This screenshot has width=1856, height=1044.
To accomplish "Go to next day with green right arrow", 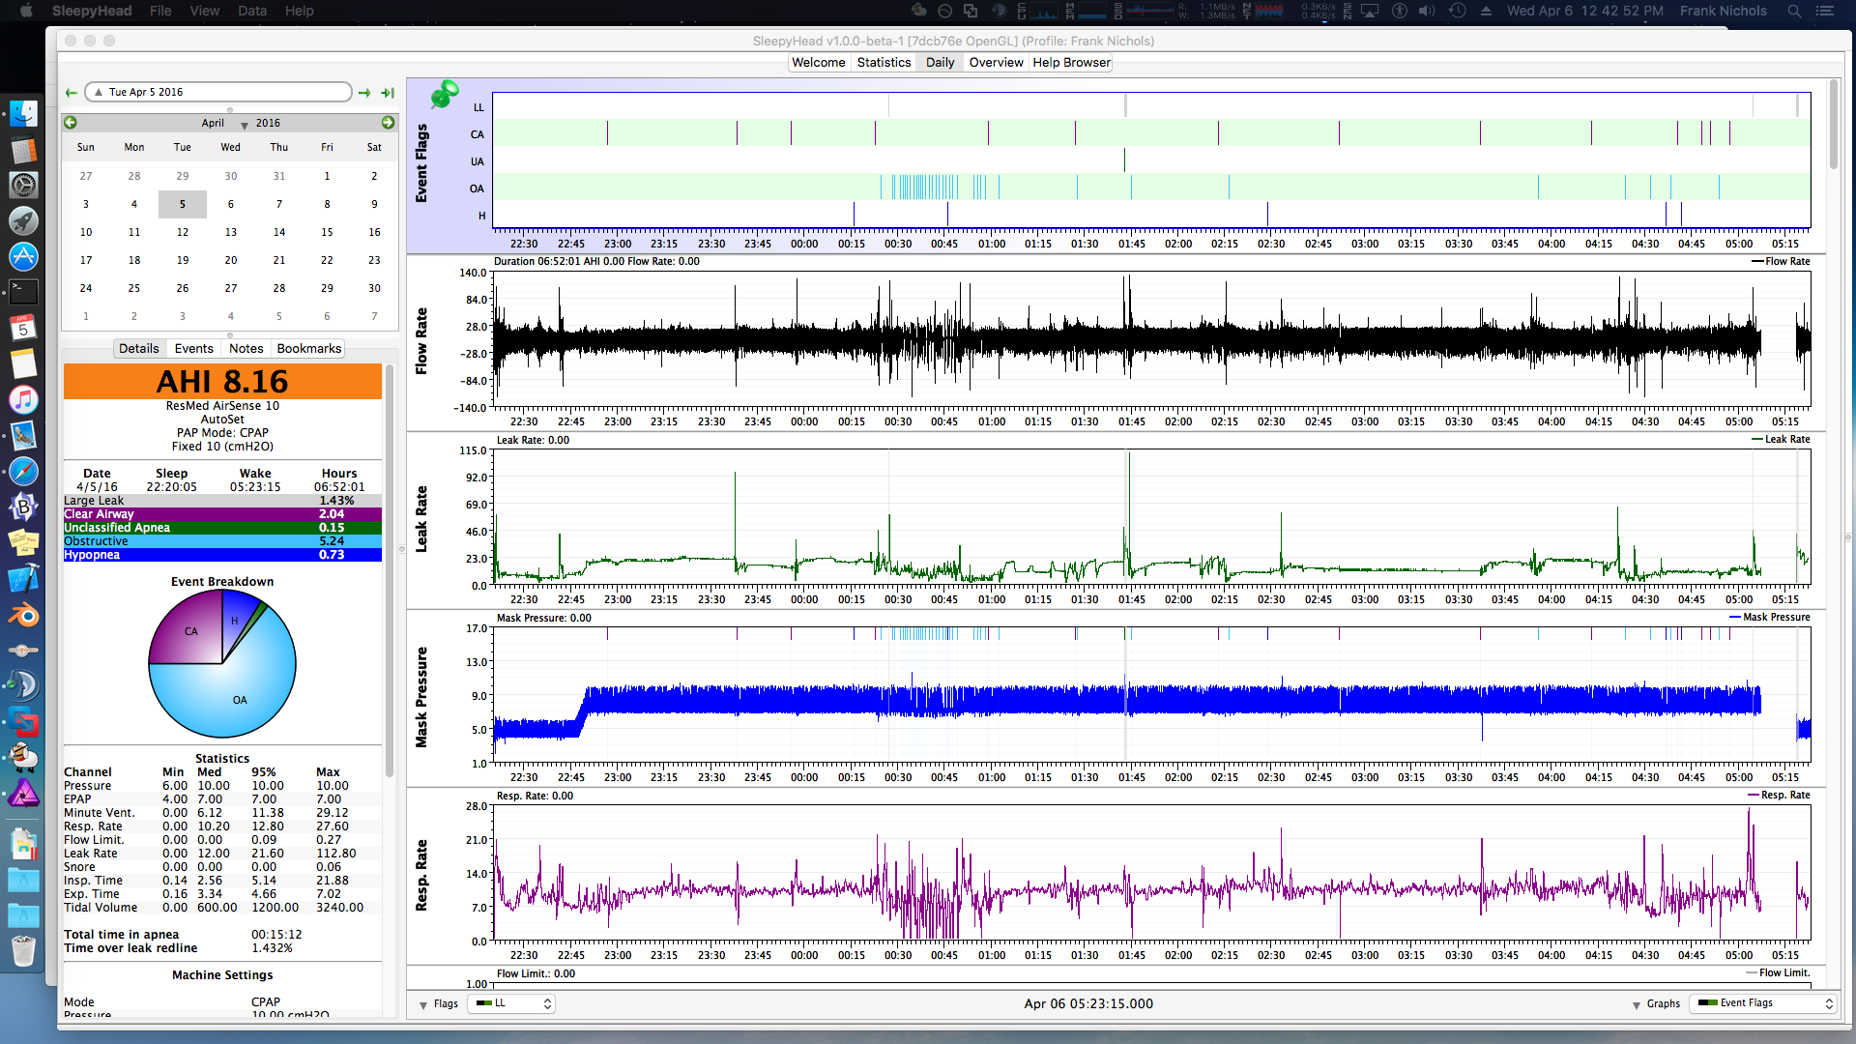I will [364, 93].
